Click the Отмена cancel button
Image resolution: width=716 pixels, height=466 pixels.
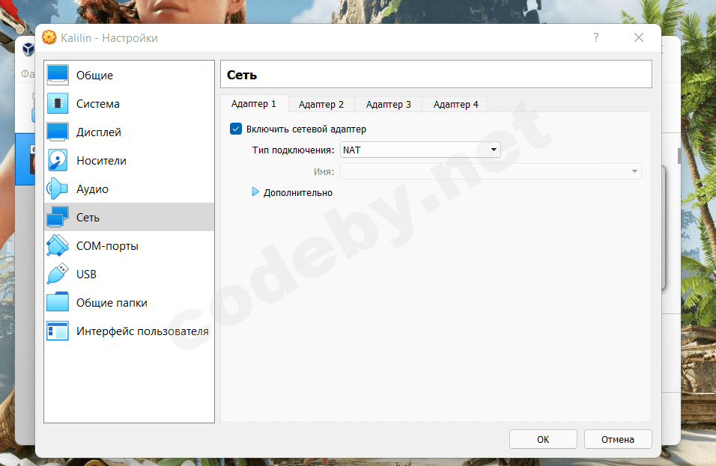618,439
